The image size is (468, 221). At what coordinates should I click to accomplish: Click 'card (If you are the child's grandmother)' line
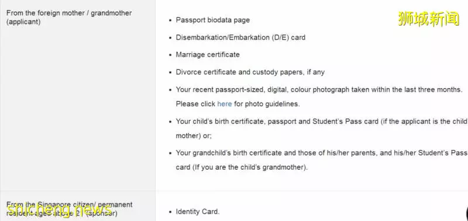tap(242, 167)
